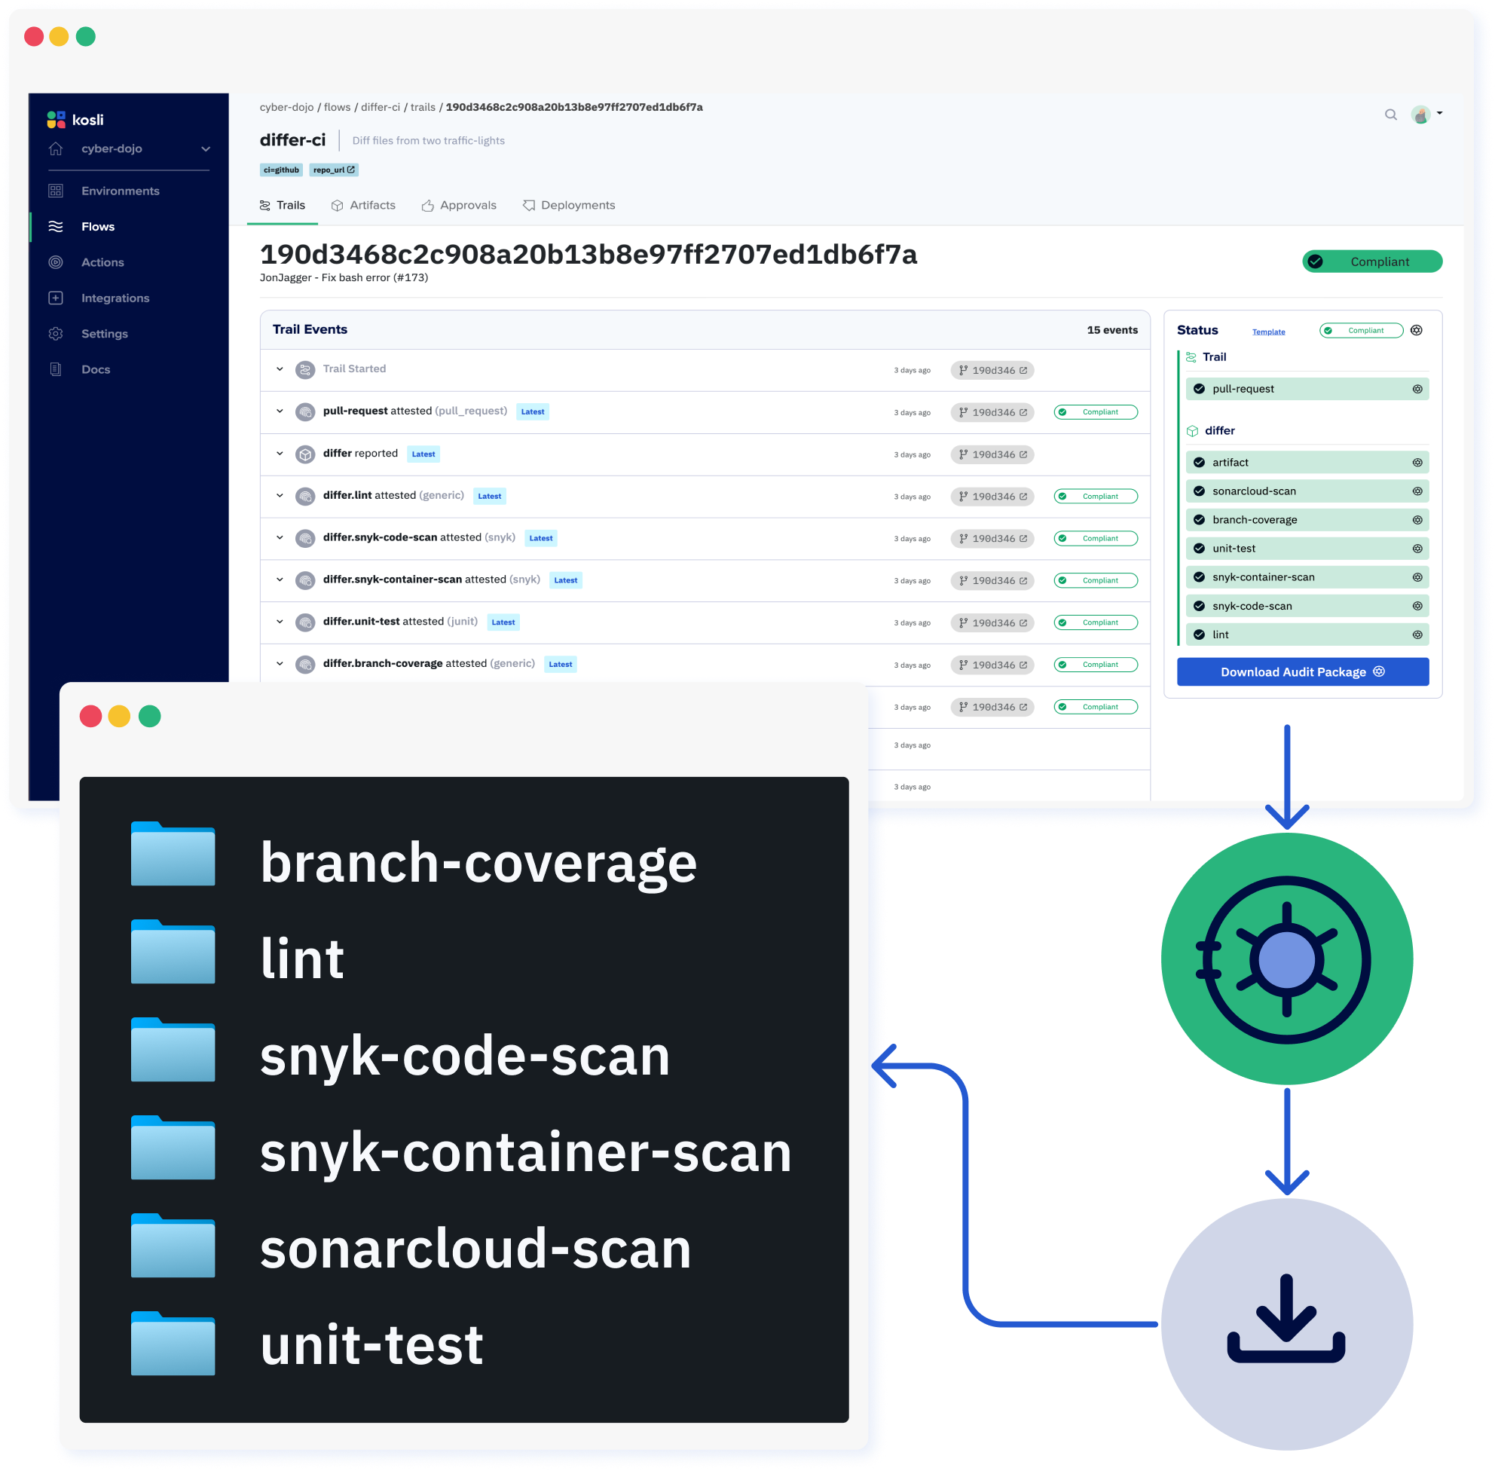
Task: Click the package box icon beside differ heading
Action: click(x=1192, y=430)
